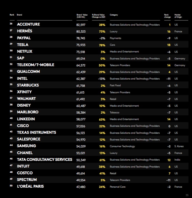The width and height of the screenshot is (192, 198).
Task: Select the % Brand Value Change header
Action: pos(98,16)
